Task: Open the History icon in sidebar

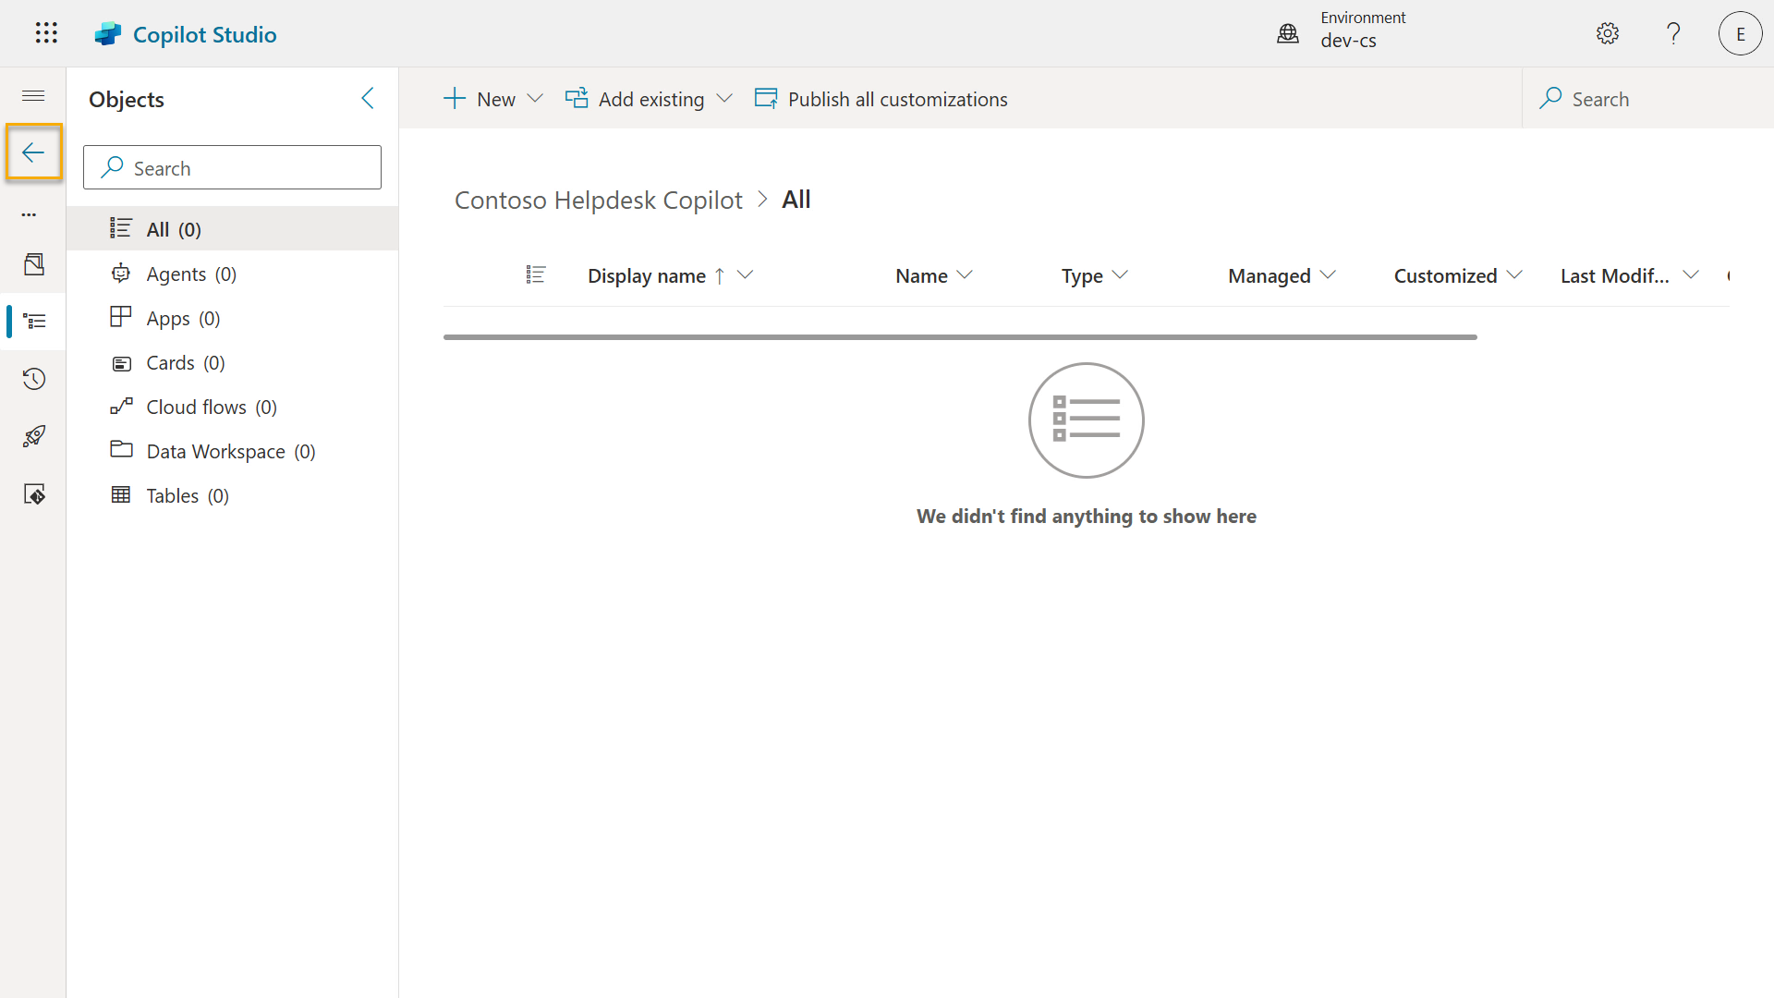Action: click(x=34, y=379)
